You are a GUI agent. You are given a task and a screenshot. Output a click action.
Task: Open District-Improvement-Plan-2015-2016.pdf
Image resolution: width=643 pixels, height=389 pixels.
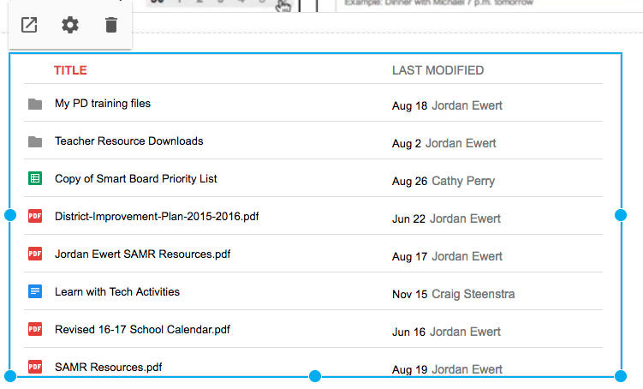157,216
